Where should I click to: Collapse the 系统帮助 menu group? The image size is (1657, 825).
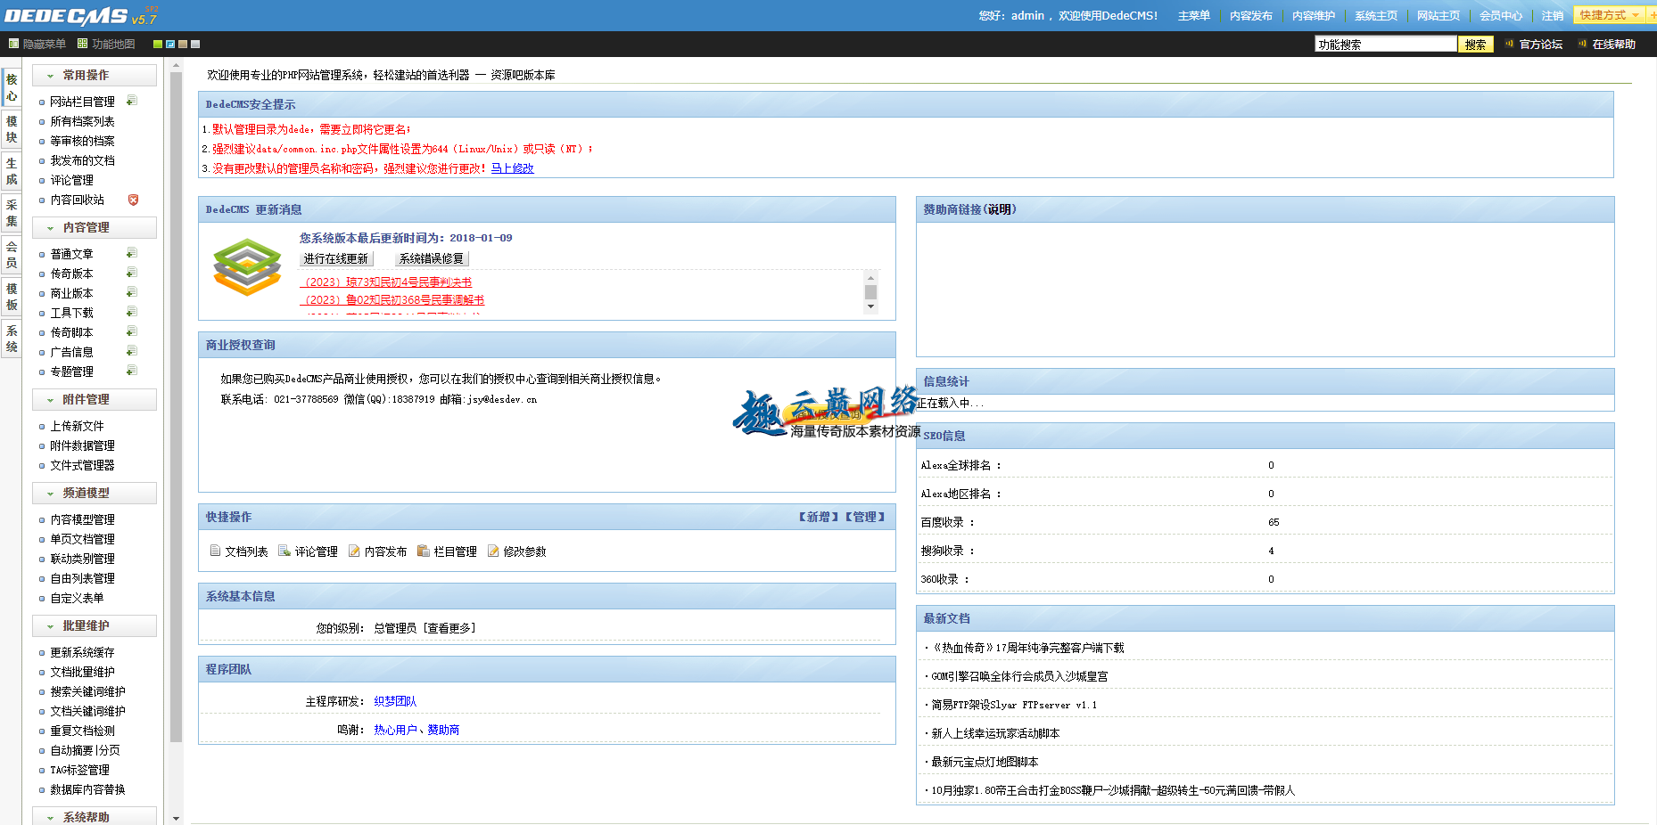coord(95,816)
